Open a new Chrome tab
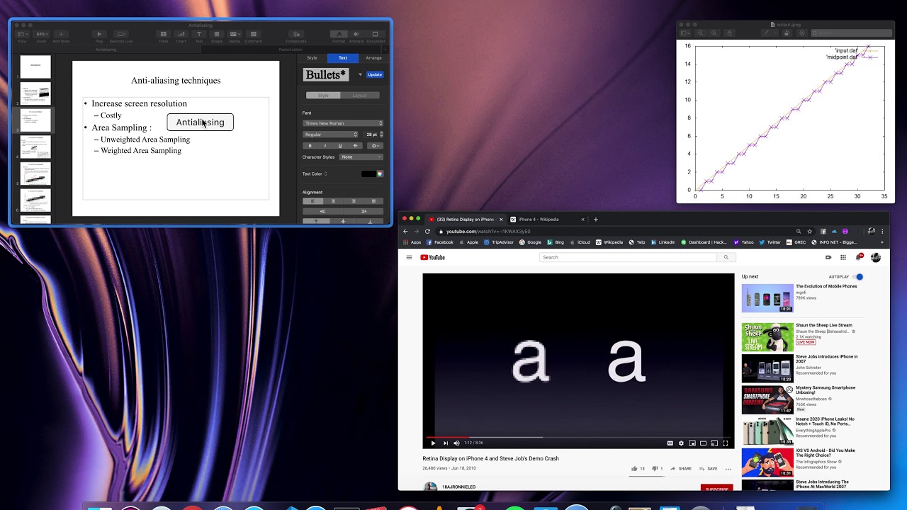This screenshot has width=907, height=510. pos(595,220)
